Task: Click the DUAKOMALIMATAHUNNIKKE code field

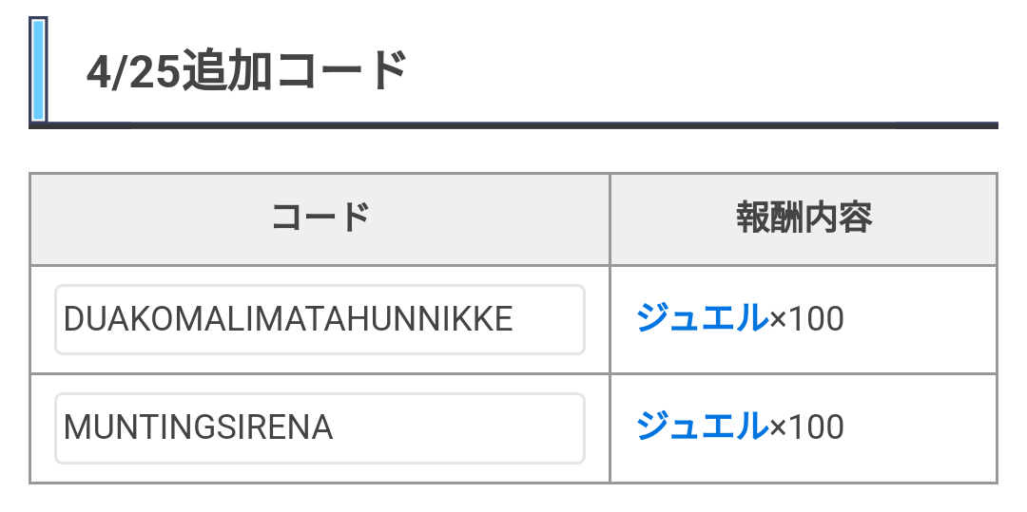Action: pos(320,320)
